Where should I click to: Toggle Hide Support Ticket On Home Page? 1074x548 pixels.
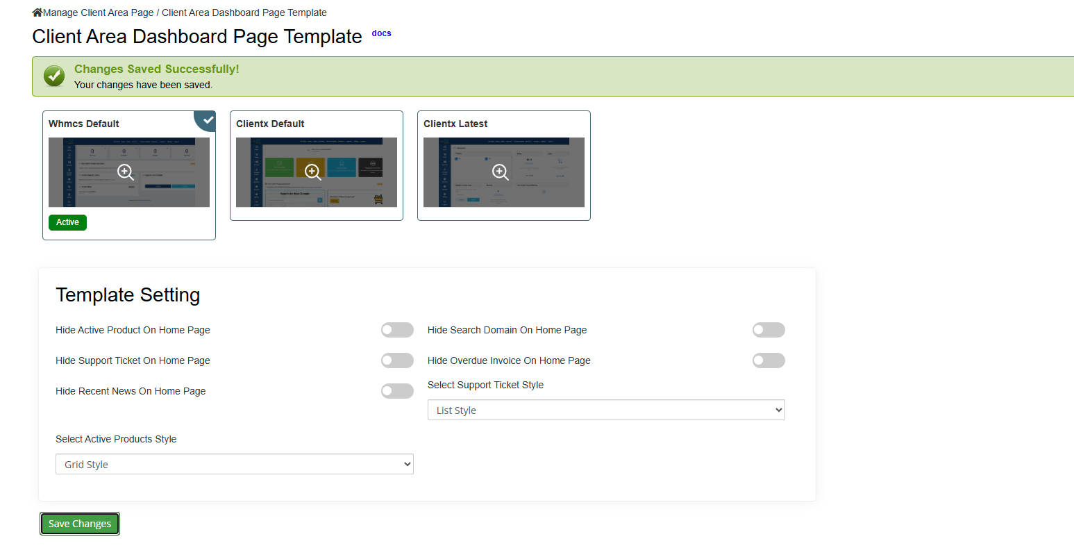click(397, 360)
